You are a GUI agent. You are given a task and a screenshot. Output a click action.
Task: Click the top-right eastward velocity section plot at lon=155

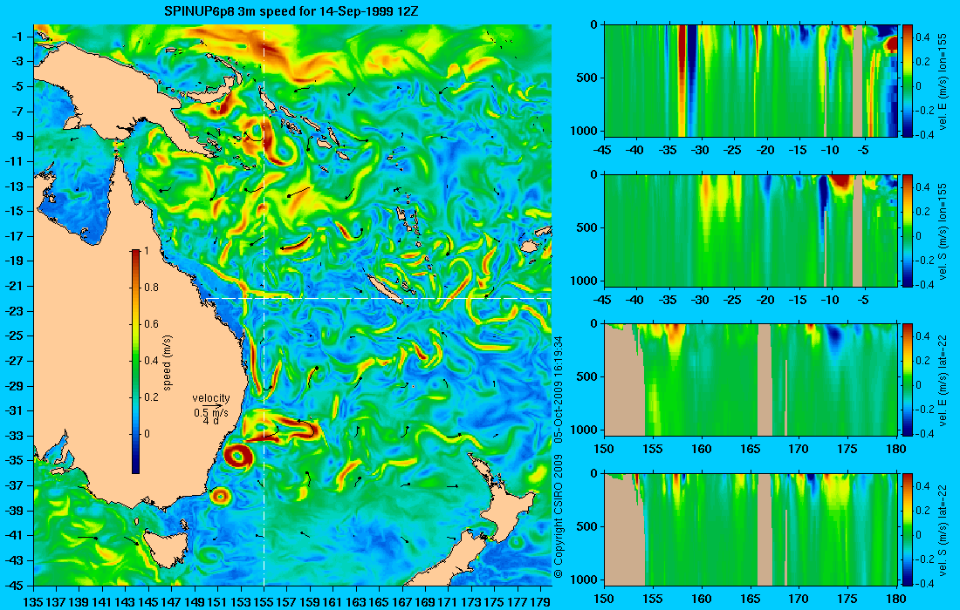(x=751, y=80)
